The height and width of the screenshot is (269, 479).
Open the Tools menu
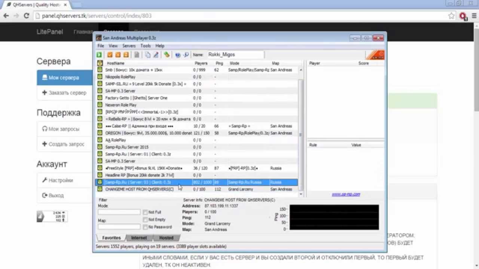(146, 46)
